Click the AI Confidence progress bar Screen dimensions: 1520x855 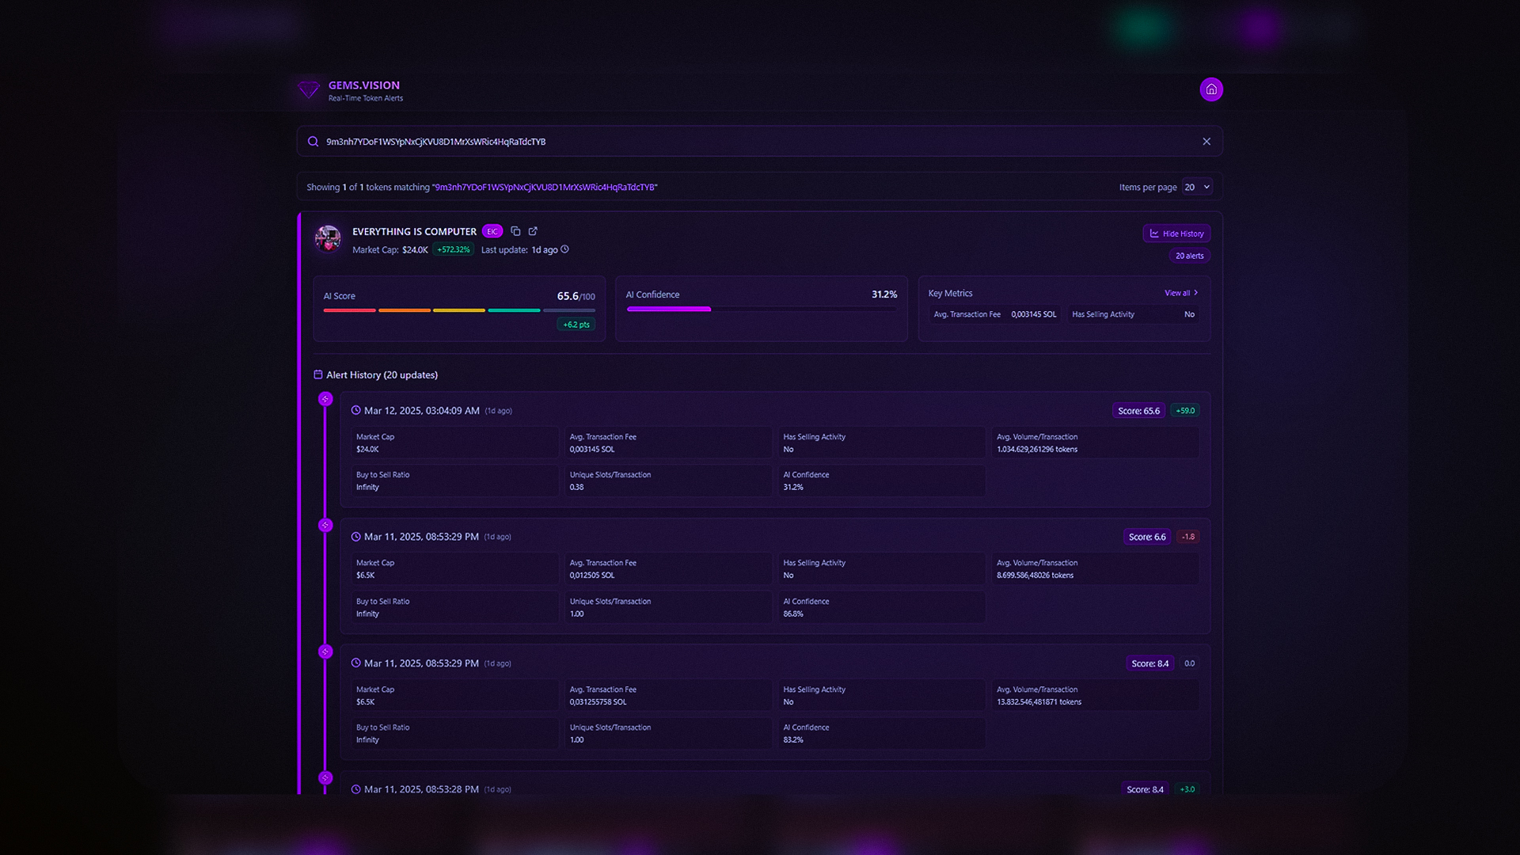(761, 310)
